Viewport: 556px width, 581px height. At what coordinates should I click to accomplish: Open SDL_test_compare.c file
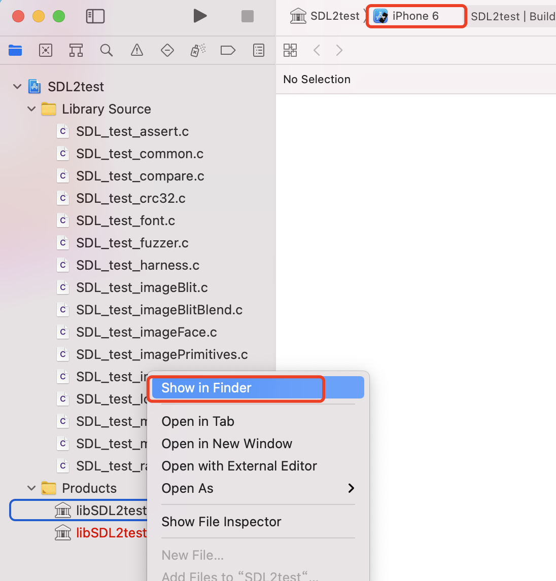point(140,176)
